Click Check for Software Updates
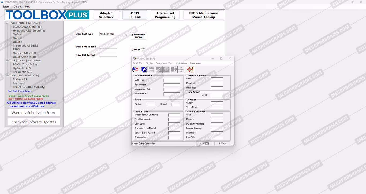The image size is (366, 194). click(33, 122)
